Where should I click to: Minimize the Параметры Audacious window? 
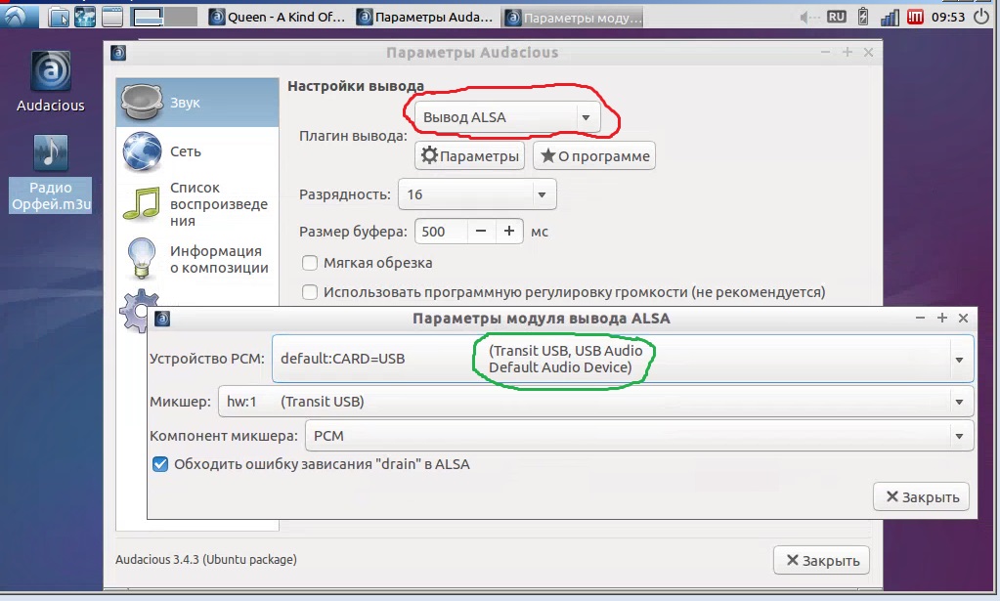click(825, 52)
